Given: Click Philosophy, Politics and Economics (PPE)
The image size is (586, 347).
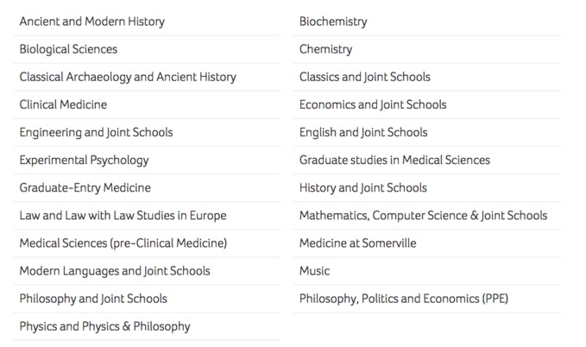Looking at the screenshot, I should point(404,299).
